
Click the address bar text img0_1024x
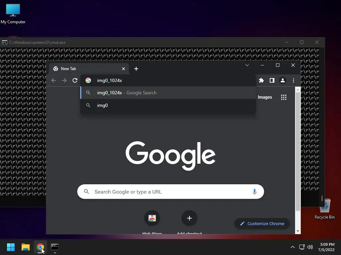click(x=109, y=80)
